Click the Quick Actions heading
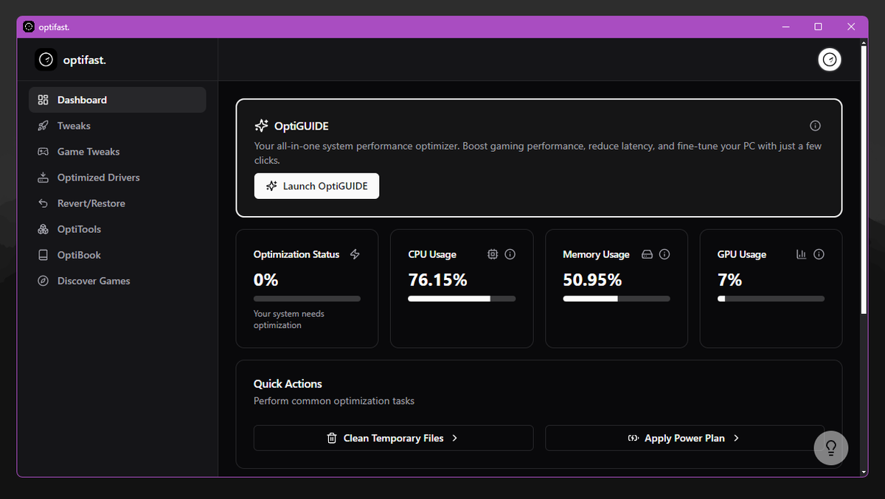 pos(288,384)
